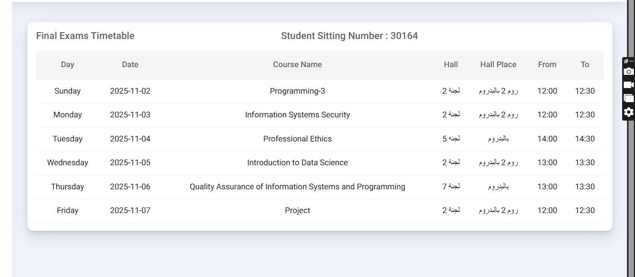Click the Date column header
The width and height of the screenshot is (635, 277).
click(130, 65)
